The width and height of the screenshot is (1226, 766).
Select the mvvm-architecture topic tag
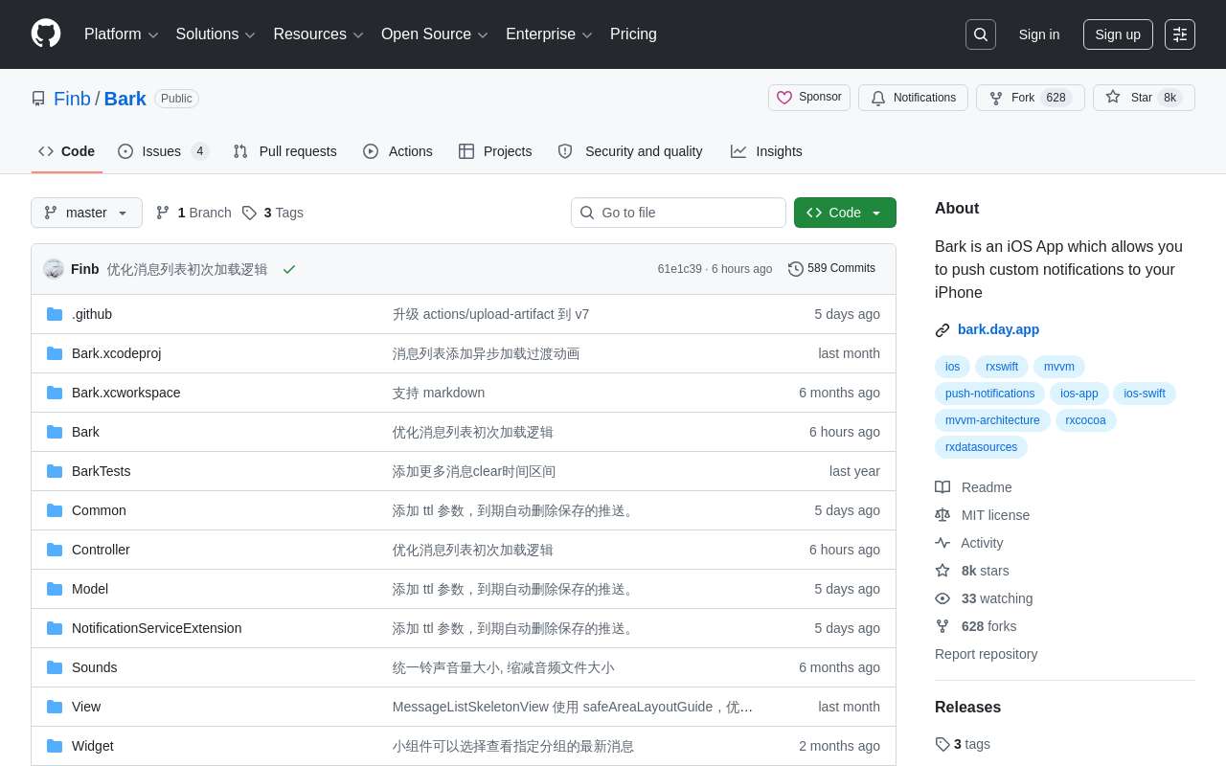click(992, 420)
